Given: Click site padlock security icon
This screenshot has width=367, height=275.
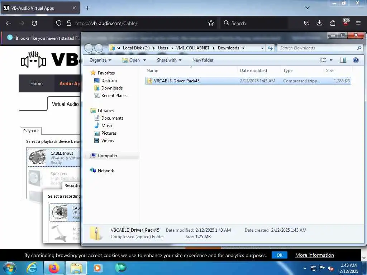Looking at the screenshot, I should tap(68, 23).
